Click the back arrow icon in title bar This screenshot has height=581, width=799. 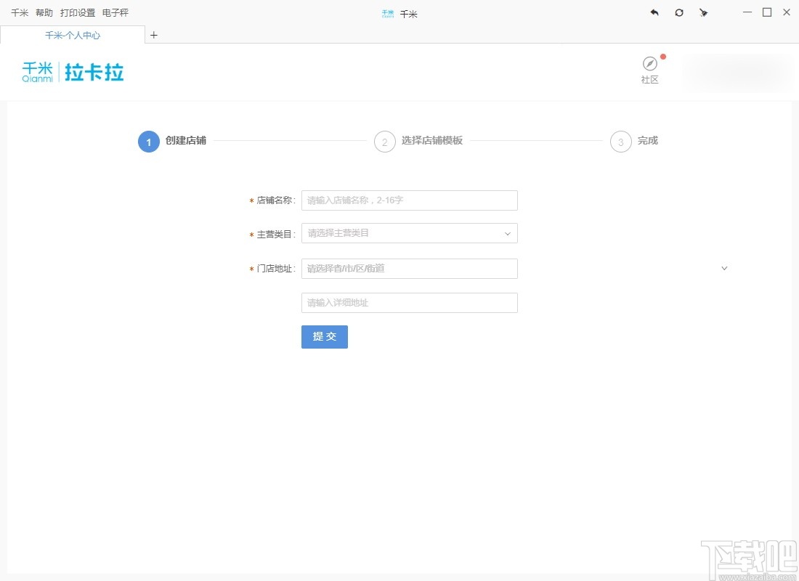[654, 13]
